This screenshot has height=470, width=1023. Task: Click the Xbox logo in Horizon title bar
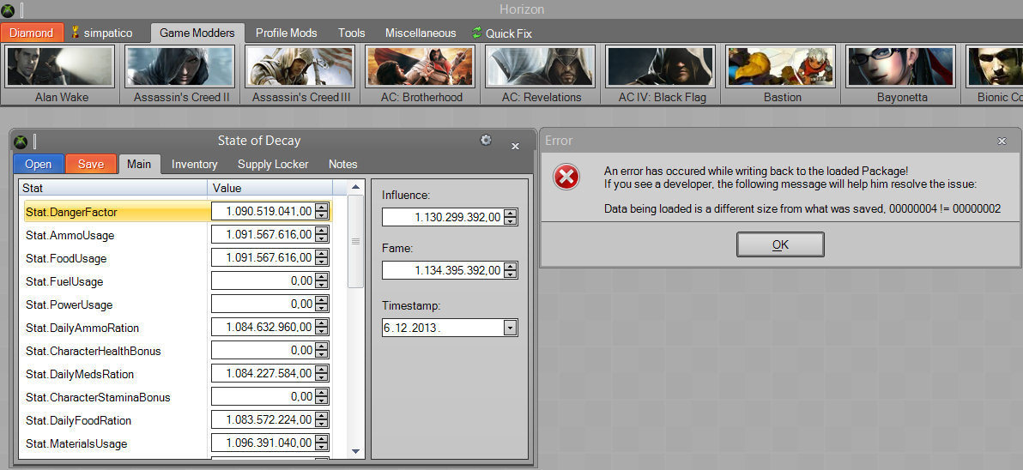(x=8, y=10)
